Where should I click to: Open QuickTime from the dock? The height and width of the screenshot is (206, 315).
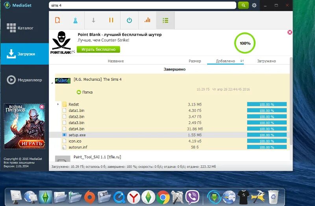tap(119, 198)
